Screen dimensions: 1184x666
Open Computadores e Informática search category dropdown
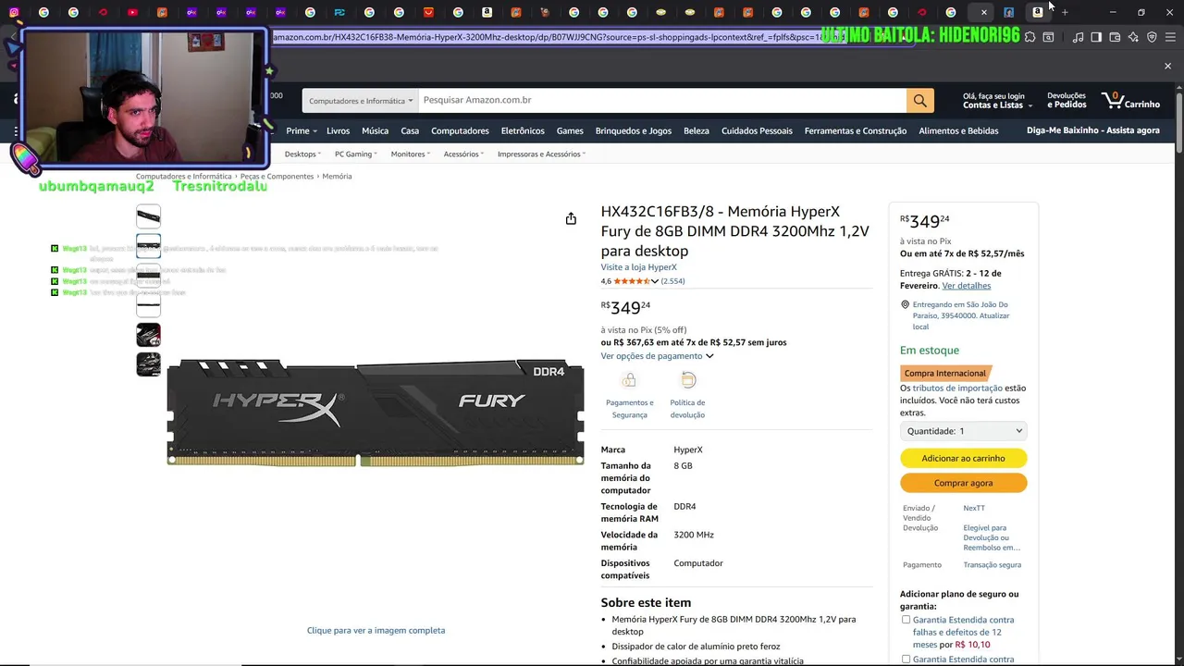coord(360,101)
